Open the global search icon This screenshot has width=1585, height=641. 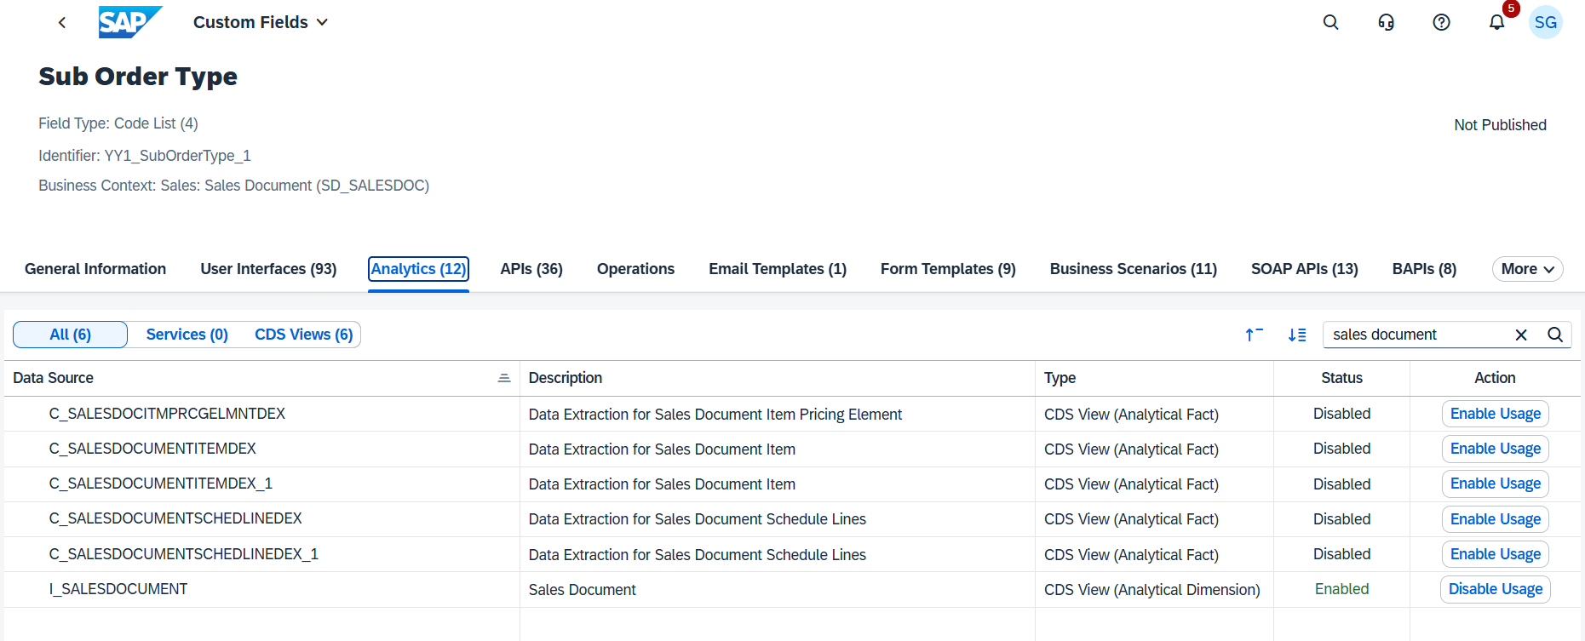click(1330, 23)
